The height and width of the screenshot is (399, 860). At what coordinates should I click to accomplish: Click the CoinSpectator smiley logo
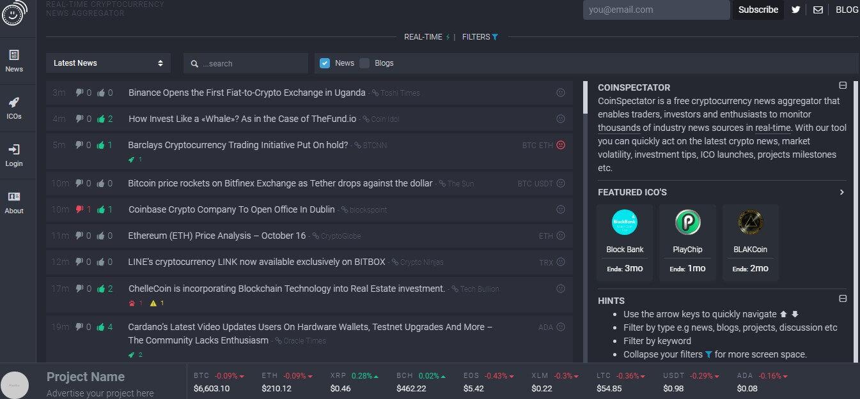coord(14,13)
